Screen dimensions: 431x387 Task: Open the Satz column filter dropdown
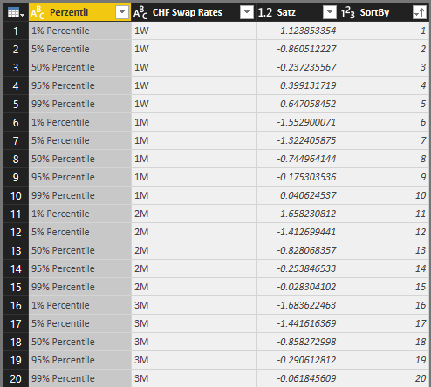pos(330,12)
